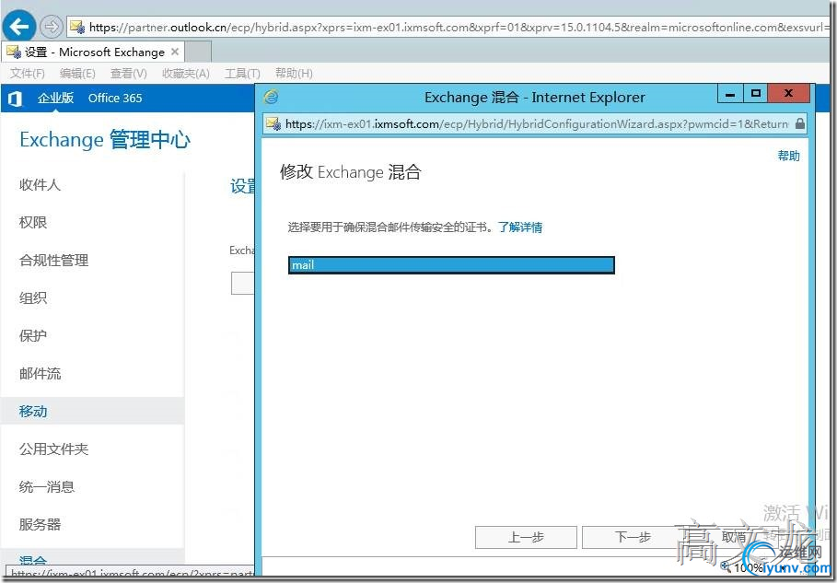Click the 修改 Exchange 混合 heading

(x=351, y=172)
